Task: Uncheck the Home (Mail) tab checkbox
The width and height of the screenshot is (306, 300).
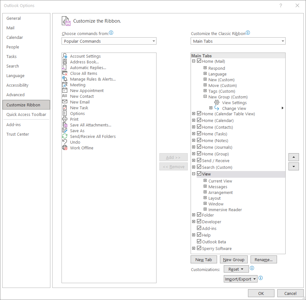Action: click(199, 61)
